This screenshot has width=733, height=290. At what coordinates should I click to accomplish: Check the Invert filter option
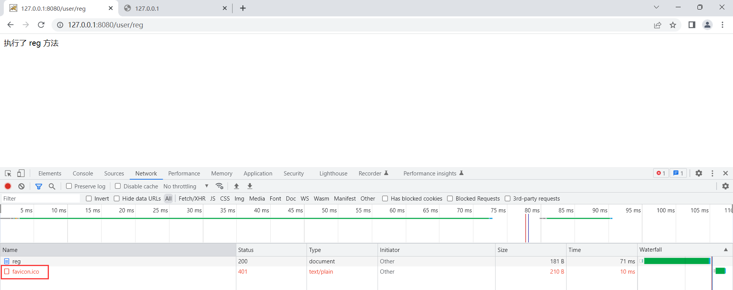89,198
